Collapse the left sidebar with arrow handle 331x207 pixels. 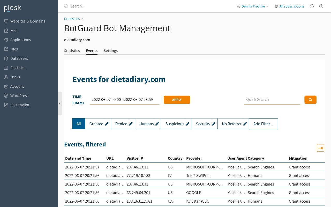pyautogui.click(x=60, y=103)
